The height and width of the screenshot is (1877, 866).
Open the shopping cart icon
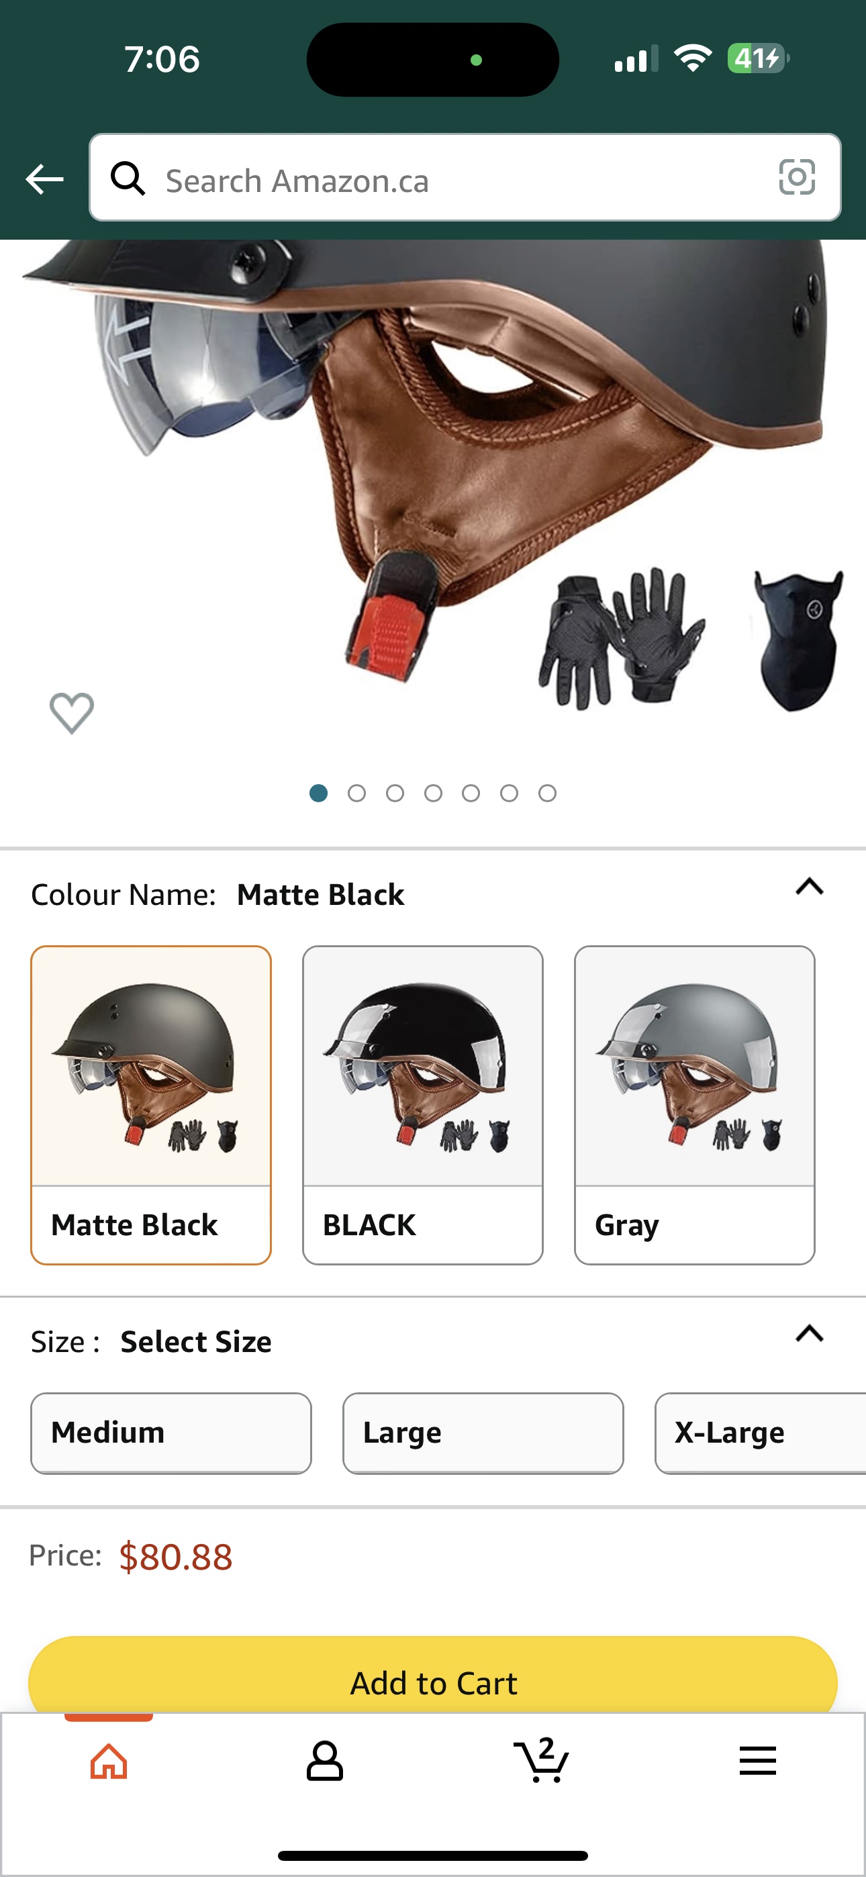pos(541,1760)
